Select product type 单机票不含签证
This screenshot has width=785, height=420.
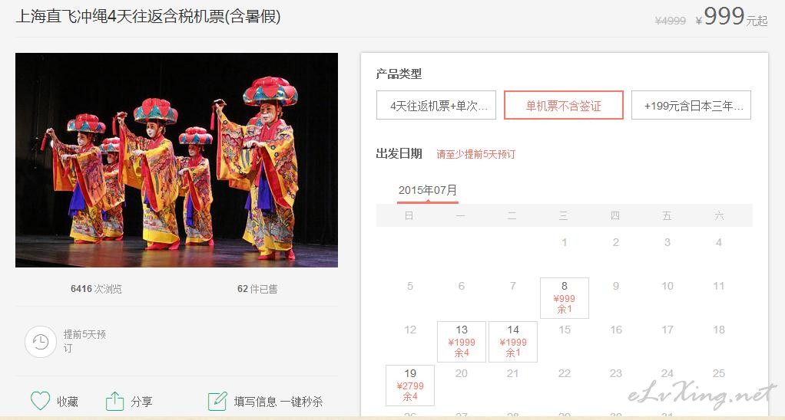click(564, 105)
